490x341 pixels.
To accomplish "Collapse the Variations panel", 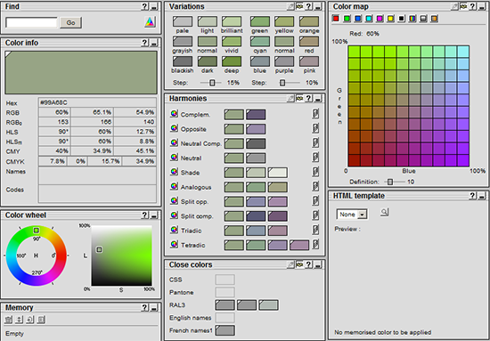I will 318,6.
